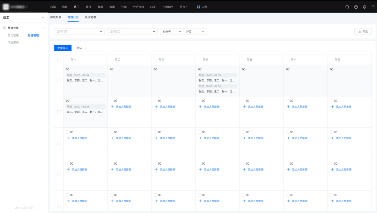
Task: Open the hamburger menu icon at top right
Action: point(373,7)
